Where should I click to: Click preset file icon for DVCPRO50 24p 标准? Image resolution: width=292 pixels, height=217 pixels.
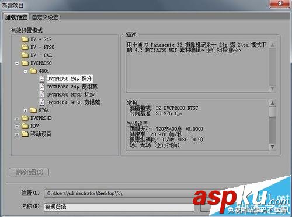(x=42, y=79)
